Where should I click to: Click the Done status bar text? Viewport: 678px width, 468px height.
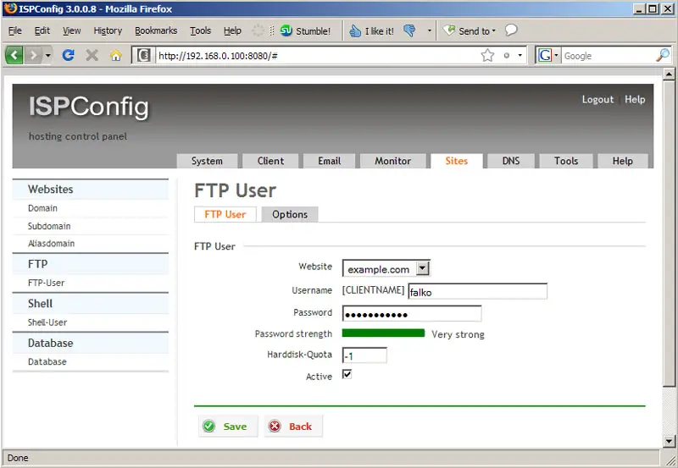[x=18, y=458]
